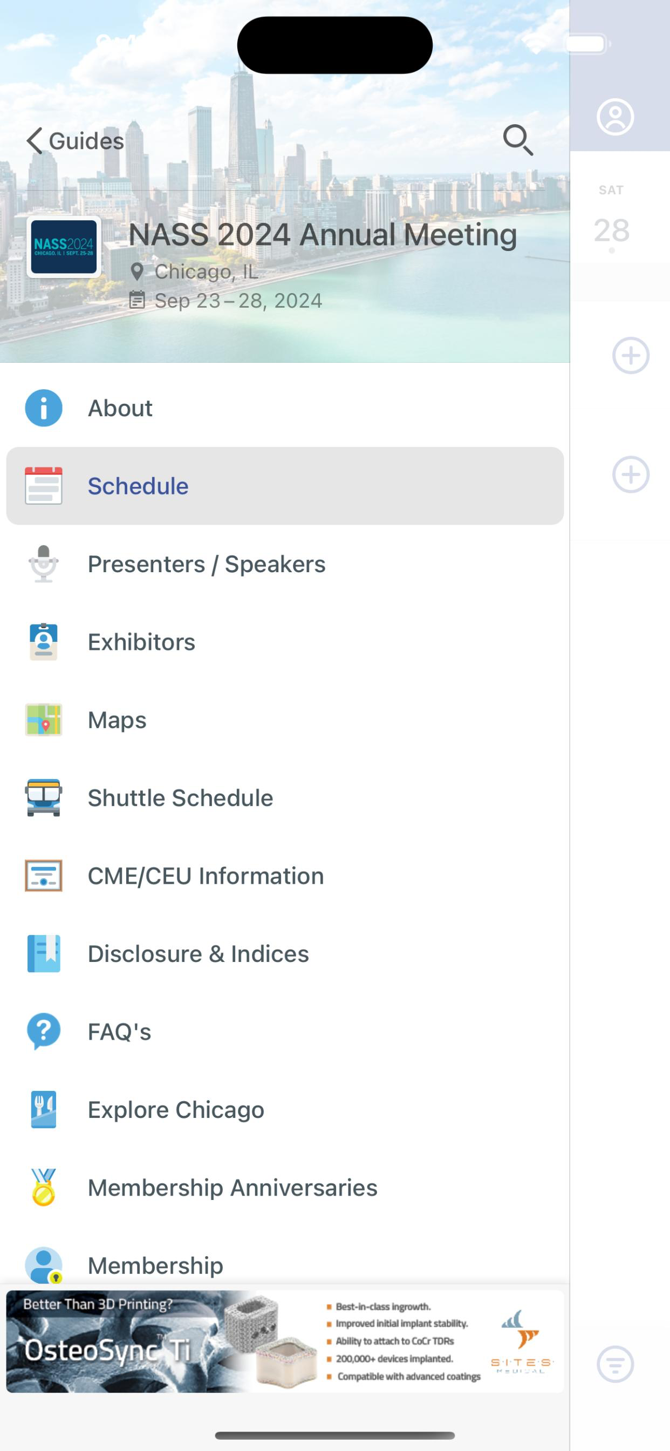Tap the Membership Anniversaries medal icon
The height and width of the screenshot is (1451, 670).
click(43, 1188)
